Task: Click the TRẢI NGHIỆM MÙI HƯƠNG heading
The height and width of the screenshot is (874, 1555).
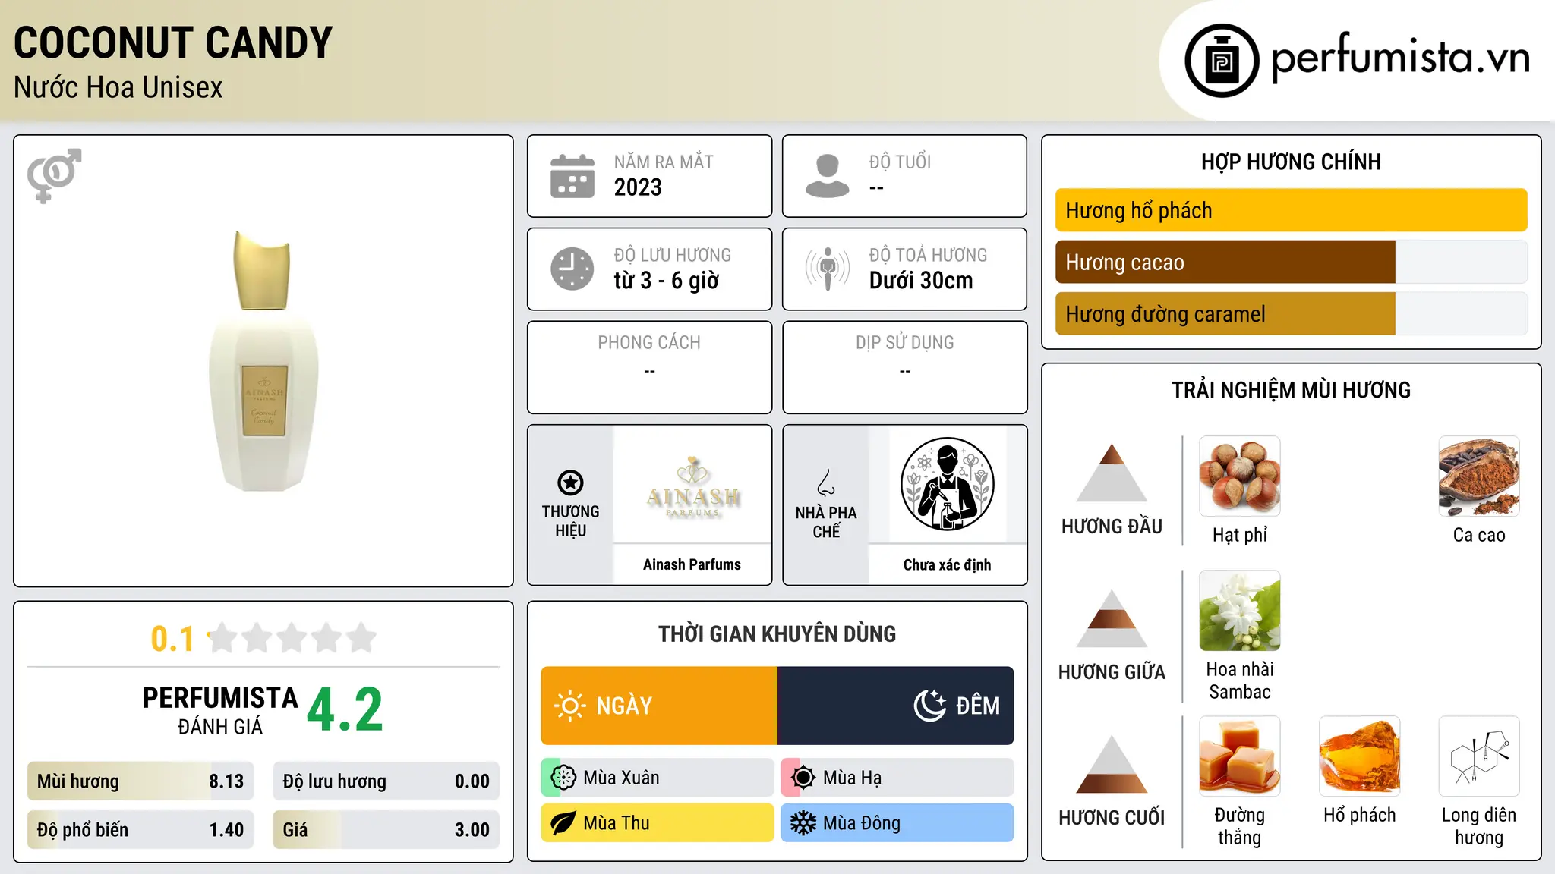Action: [1291, 390]
